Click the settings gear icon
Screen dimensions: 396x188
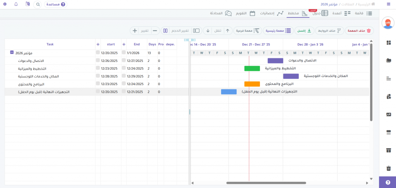pyautogui.click(x=5, y=4)
